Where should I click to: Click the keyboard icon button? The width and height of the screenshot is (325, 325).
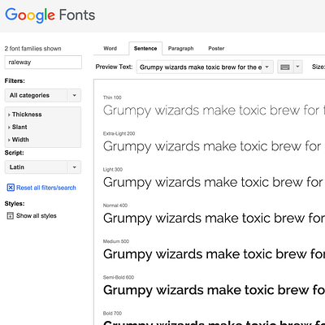click(285, 67)
